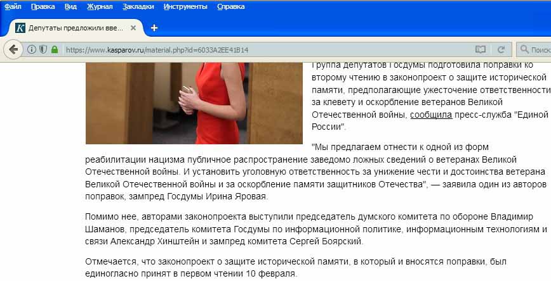Open the Справка menu
This screenshot has height=281, width=551.
coord(231,7)
